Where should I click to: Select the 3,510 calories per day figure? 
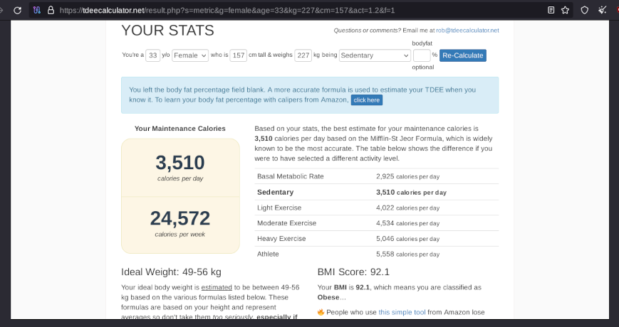180,163
